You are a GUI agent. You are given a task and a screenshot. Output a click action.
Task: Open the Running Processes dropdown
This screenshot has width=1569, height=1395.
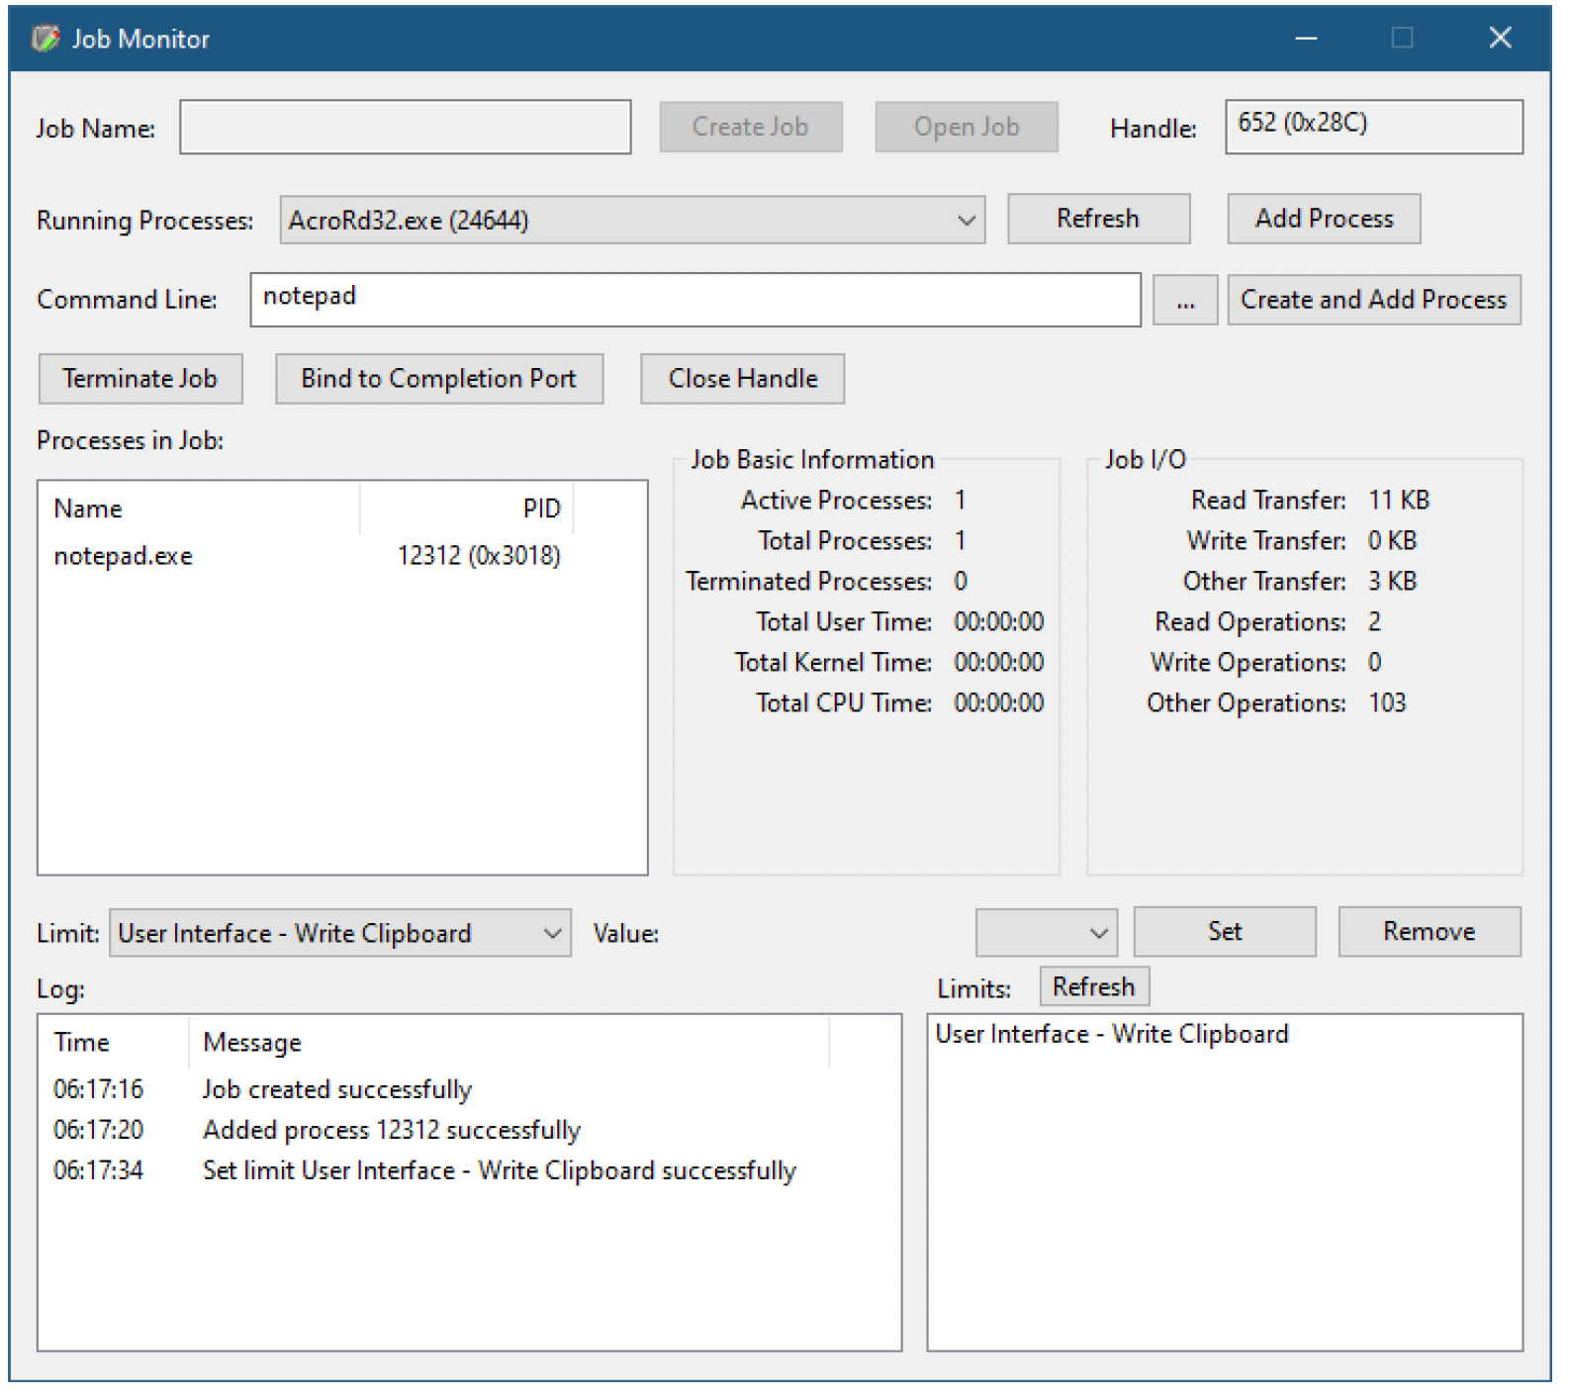pos(632,220)
